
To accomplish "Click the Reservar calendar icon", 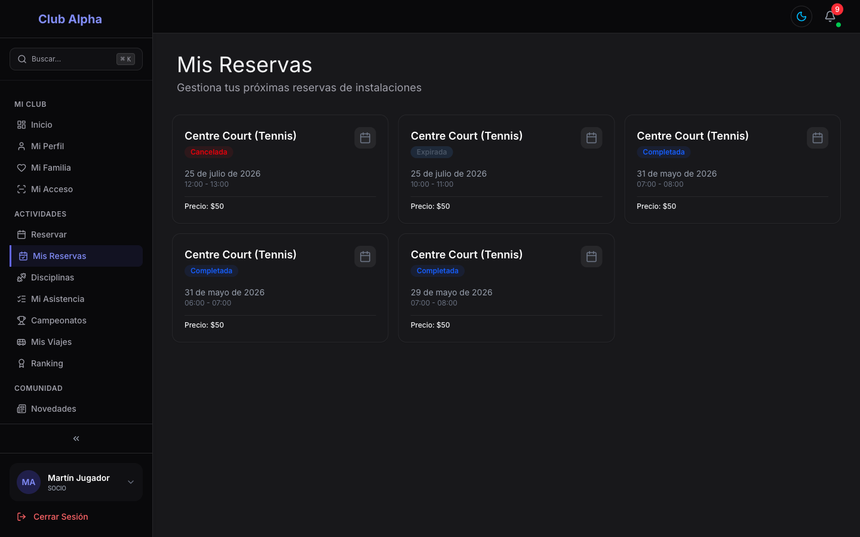I will [x=21, y=234].
